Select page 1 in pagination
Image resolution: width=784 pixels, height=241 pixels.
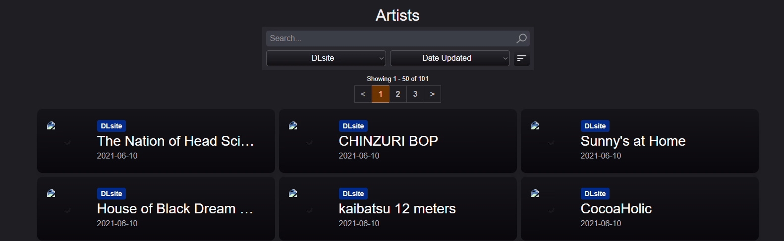point(381,94)
